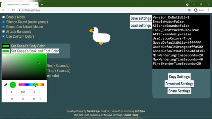Close the Desktop Goose Customizer tab
212x119 pixels.
[36, 5]
